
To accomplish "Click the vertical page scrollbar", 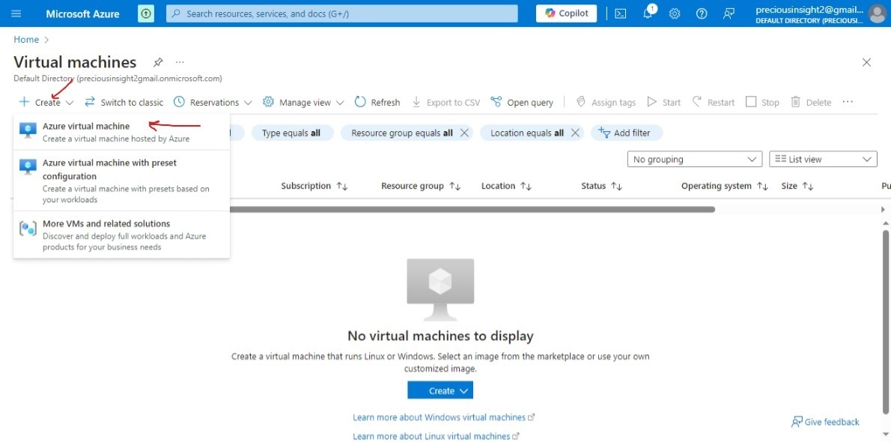I will 886,321.
